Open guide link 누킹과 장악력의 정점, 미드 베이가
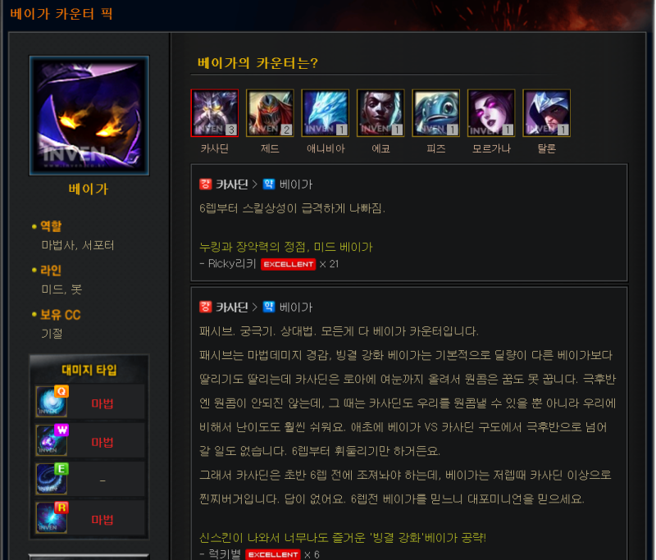The height and width of the screenshot is (560, 656). tap(285, 247)
